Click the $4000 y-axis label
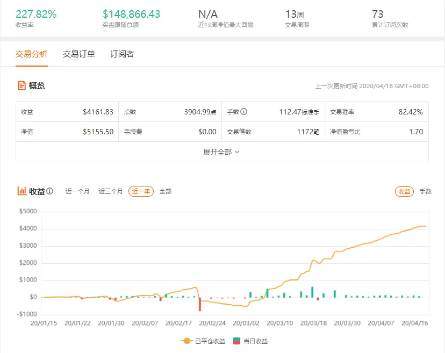The image size is (445, 353). coord(28,228)
